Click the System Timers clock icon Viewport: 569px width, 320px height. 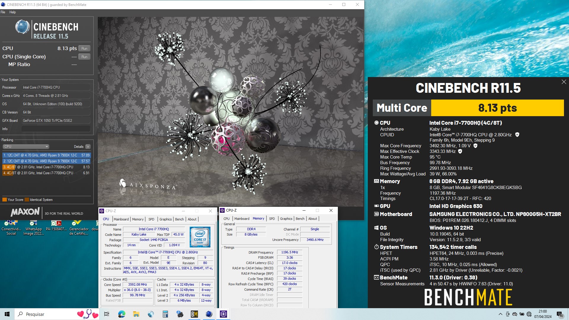point(376,247)
